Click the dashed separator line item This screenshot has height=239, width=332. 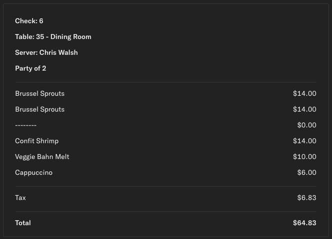click(x=26, y=125)
